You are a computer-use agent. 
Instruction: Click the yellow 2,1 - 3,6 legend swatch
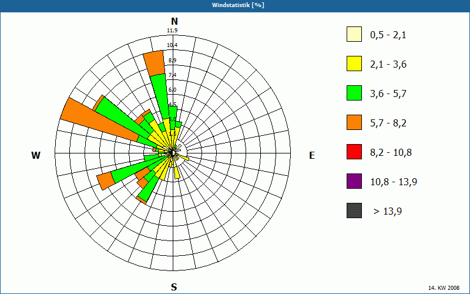354,64
